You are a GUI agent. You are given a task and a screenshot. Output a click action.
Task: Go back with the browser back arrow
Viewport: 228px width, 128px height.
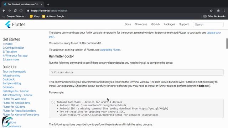(4, 11)
